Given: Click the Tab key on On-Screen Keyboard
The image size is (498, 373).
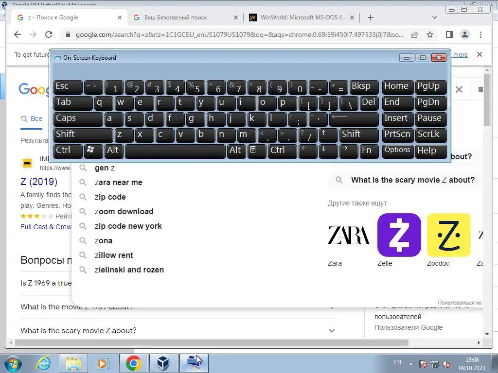Looking at the screenshot, I should (73, 103).
